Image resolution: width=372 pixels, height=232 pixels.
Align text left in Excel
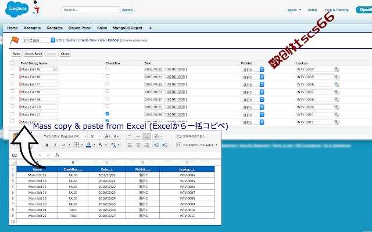(x=130, y=145)
